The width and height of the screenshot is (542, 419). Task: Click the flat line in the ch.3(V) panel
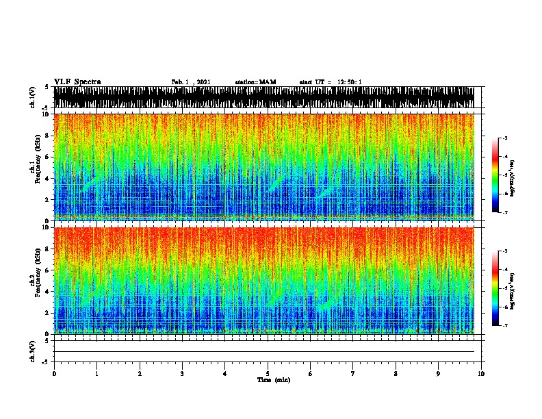click(x=264, y=352)
